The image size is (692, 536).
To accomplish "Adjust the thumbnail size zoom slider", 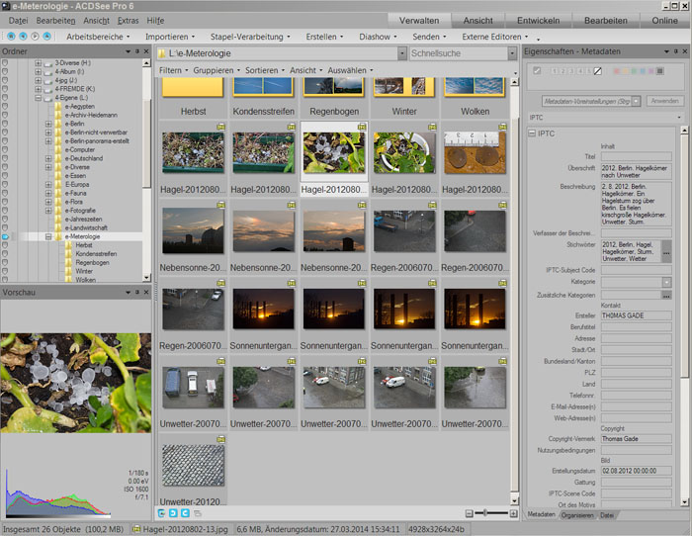I will [x=486, y=514].
